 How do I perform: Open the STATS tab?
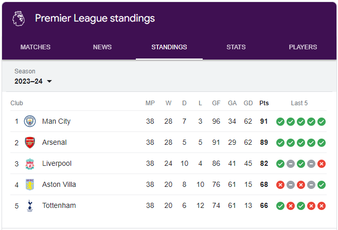tap(236, 47)
